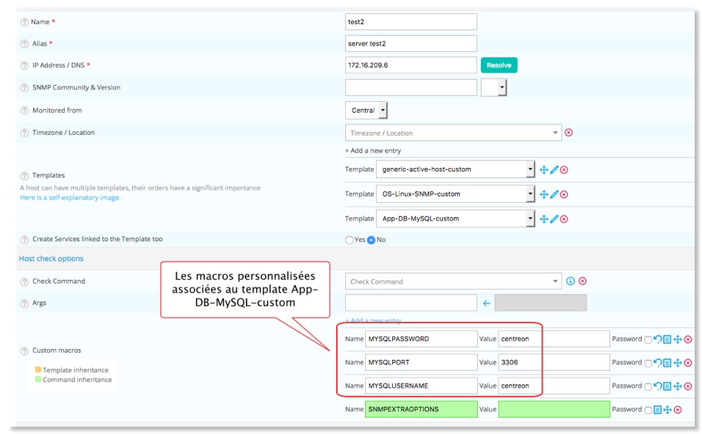The width and height of the screenshot is (702, 434).
Task: Open the description icon for MYSQLPORT macro
Action: tap(667, 363)
